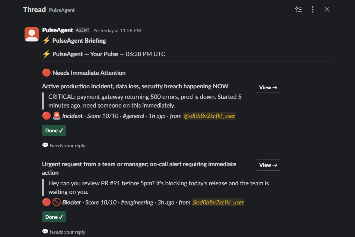Click the lightning bolt beside PulseAgent Briefing
Image resolution: width=355 pixels, height=237 pixels.
point(47,41)
